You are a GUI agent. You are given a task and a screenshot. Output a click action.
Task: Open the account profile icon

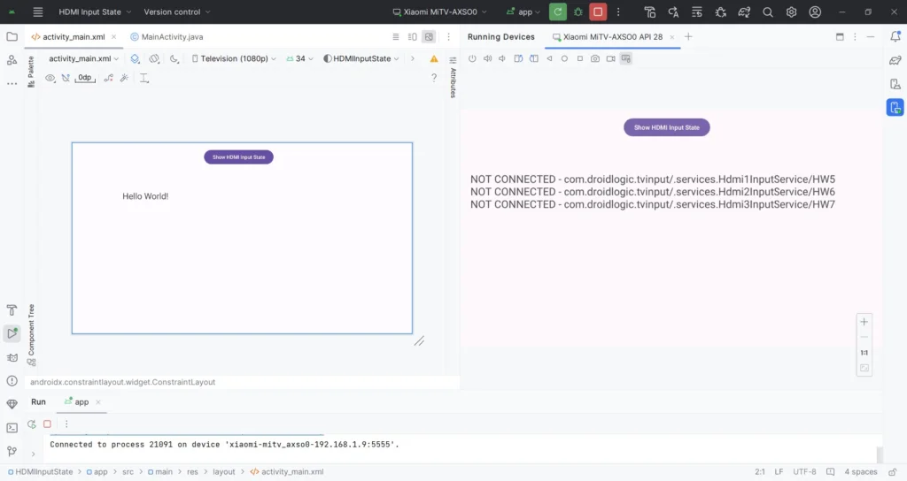coord(815,11)
